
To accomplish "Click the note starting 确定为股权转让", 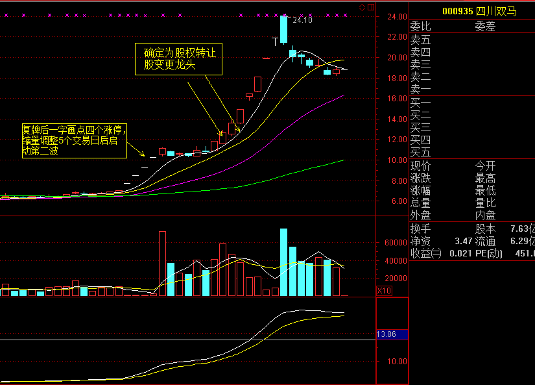I will [x=179, y=59].
